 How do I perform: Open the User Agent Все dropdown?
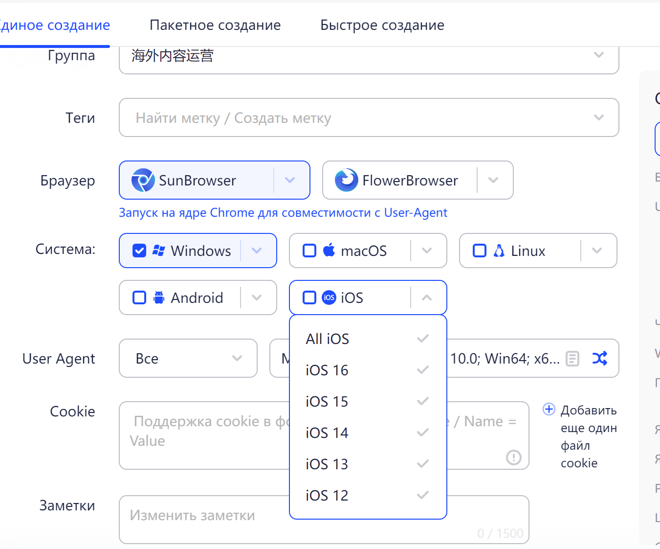pyautogui.click(x=188, y=358)
